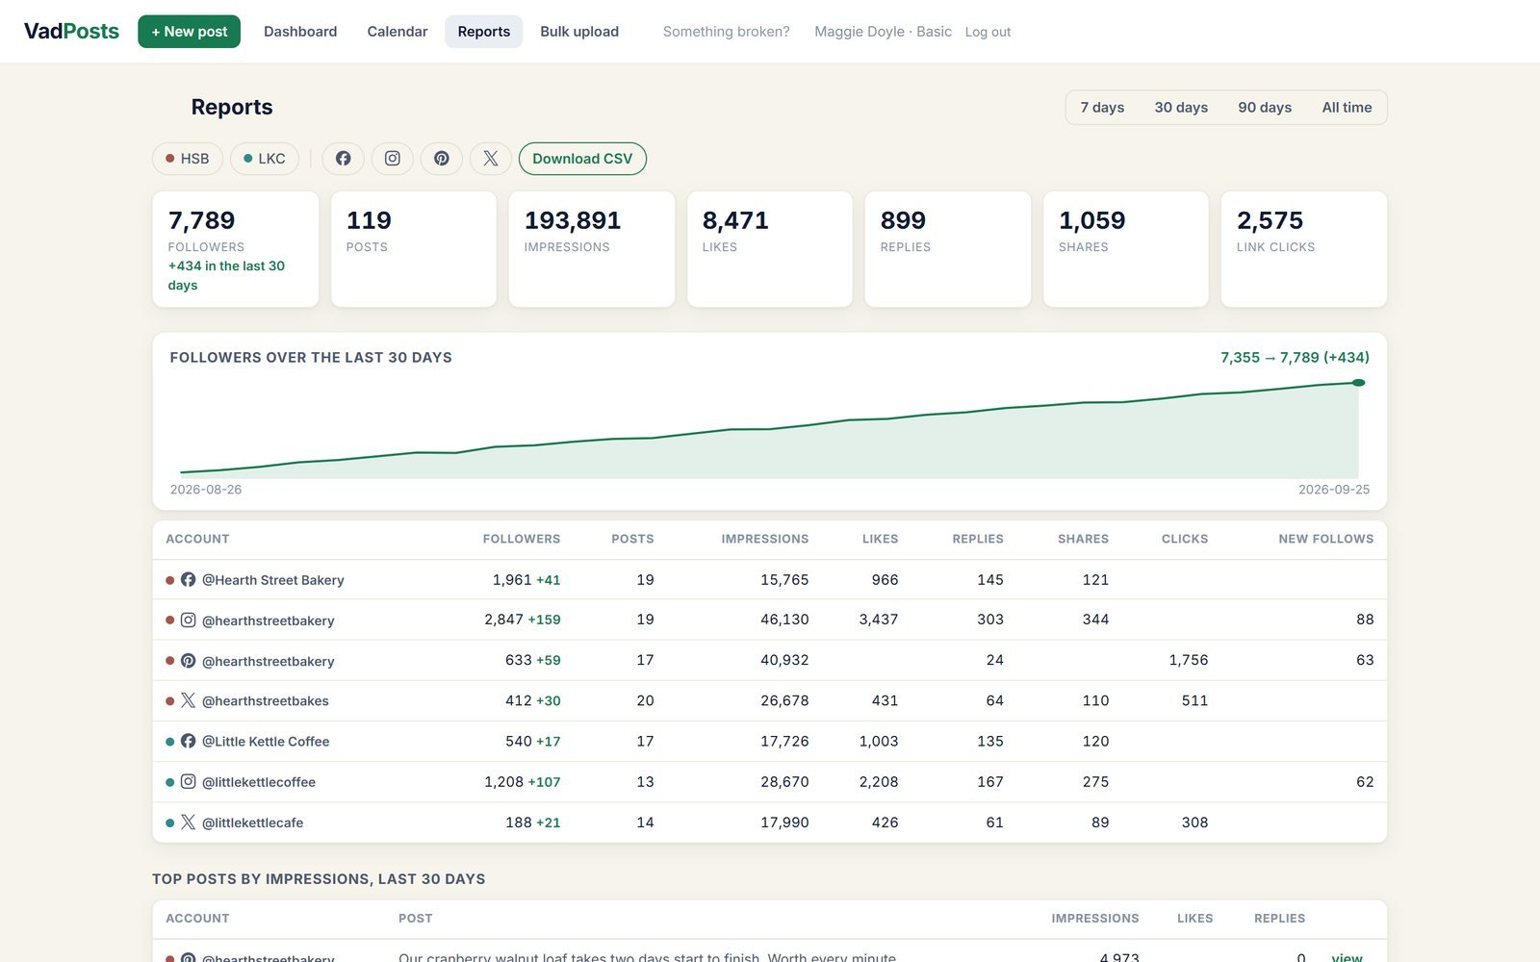Click the Pinterest icon in the 633 followers row
The height and width of the screenshot is (962, 1540).
click(x=188, y=661)
